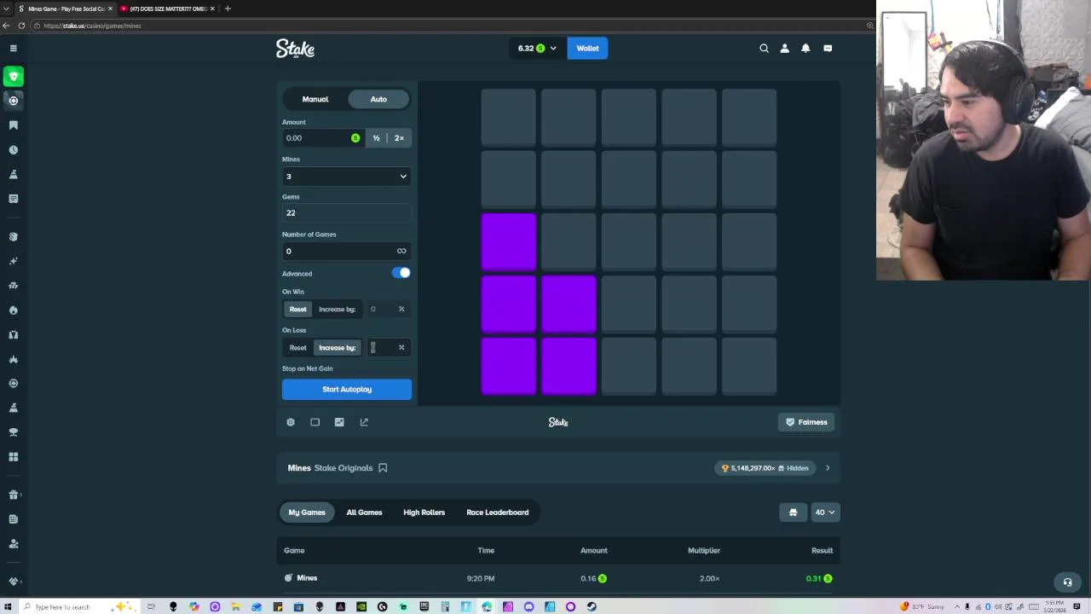Viewport: 1091px width, 614px height.
Task: Switch to the Manual betting tab
Action: point(315,99)
